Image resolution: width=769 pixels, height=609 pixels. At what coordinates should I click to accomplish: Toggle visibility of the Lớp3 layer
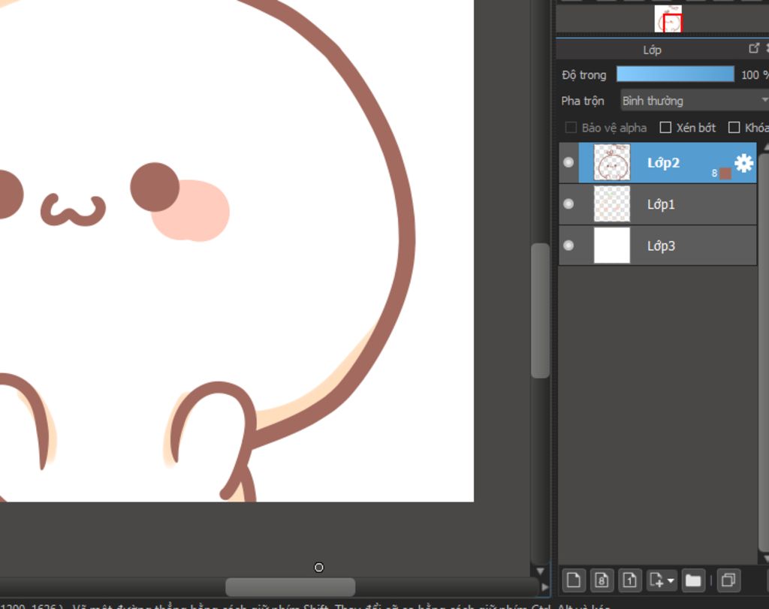[x=569, y=245]
